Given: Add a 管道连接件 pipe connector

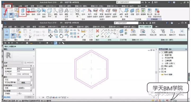Looking at the screenshot, I should [x=101, y=13].
